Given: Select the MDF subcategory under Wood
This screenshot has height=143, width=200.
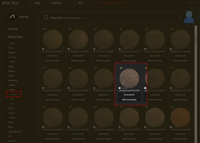Looking at the screenshot, I should click(x=12, y=99).
